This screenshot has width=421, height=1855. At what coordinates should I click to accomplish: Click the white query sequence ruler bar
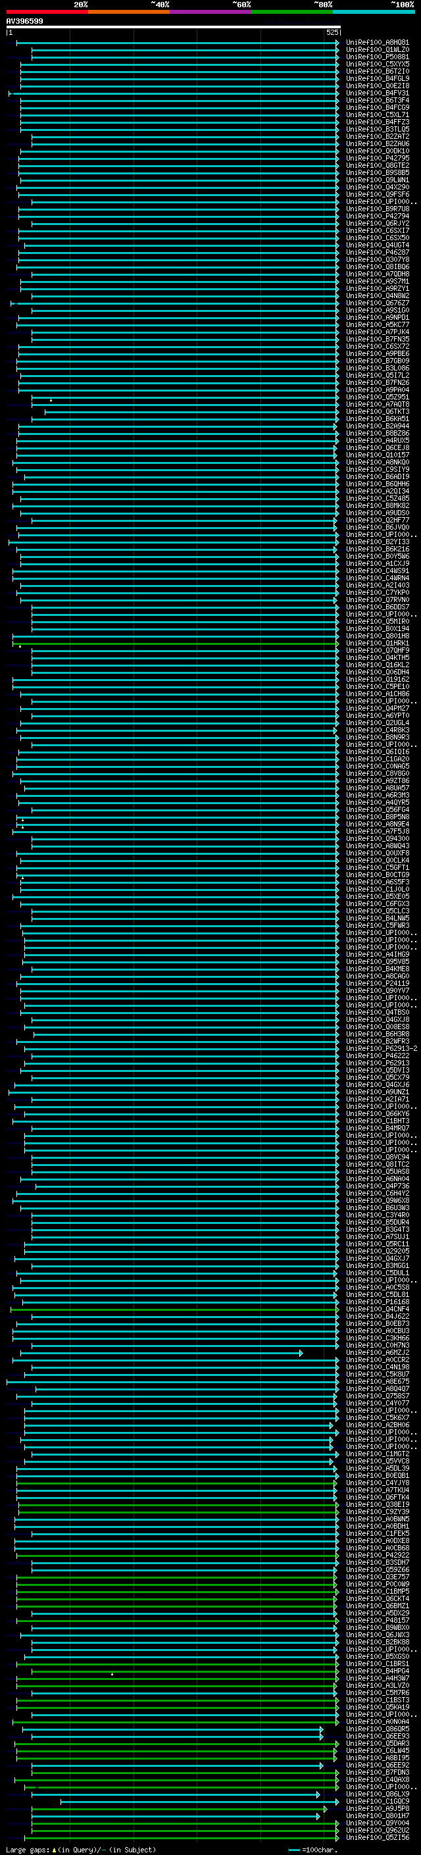coord(174,26)
